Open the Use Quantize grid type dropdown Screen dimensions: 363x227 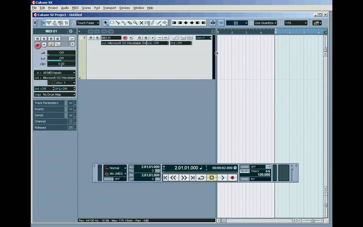[x=266, y=23]
